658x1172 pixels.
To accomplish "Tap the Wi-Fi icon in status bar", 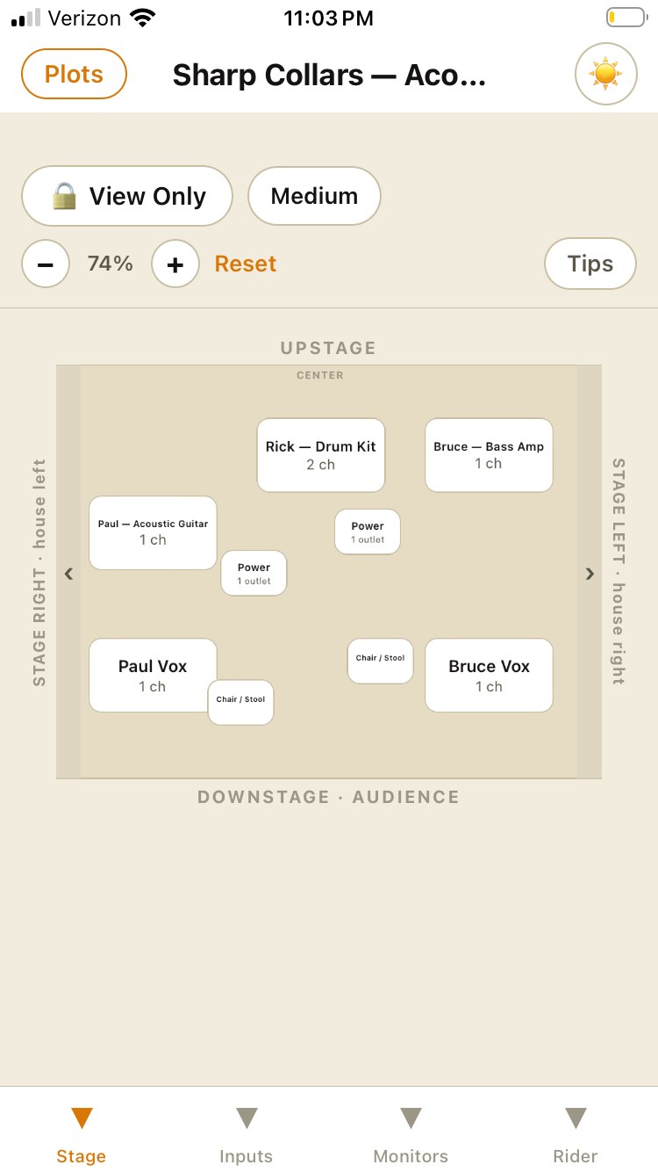I will [x=142, y=18].
